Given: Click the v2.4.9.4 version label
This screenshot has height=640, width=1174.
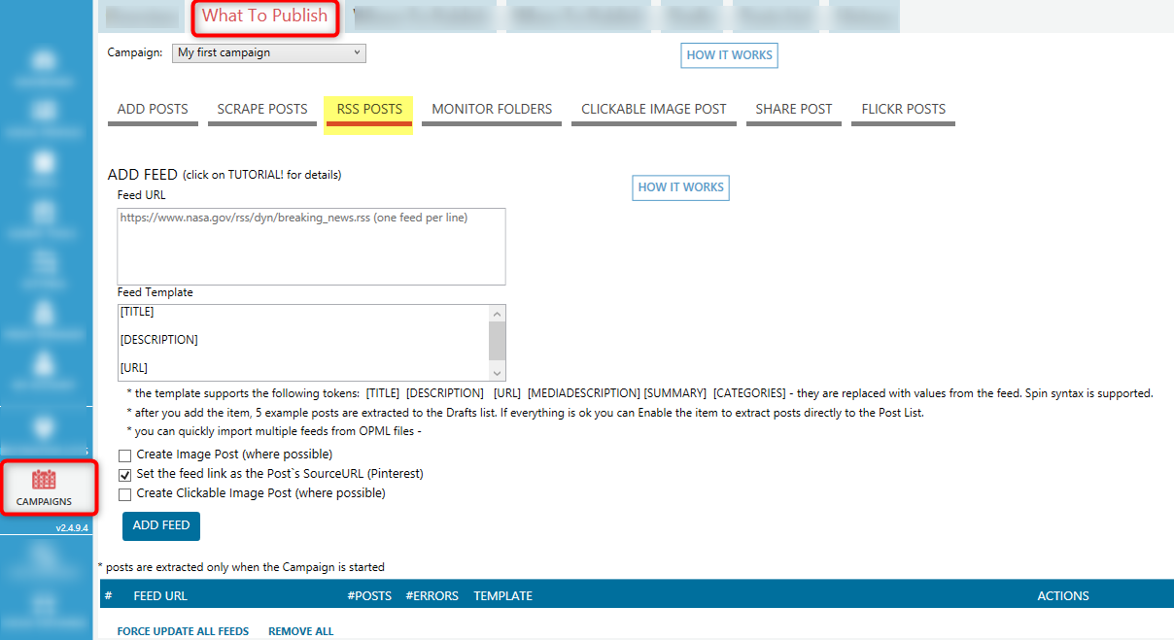Looking at the screenshot, I should click(x=73, y=527).
